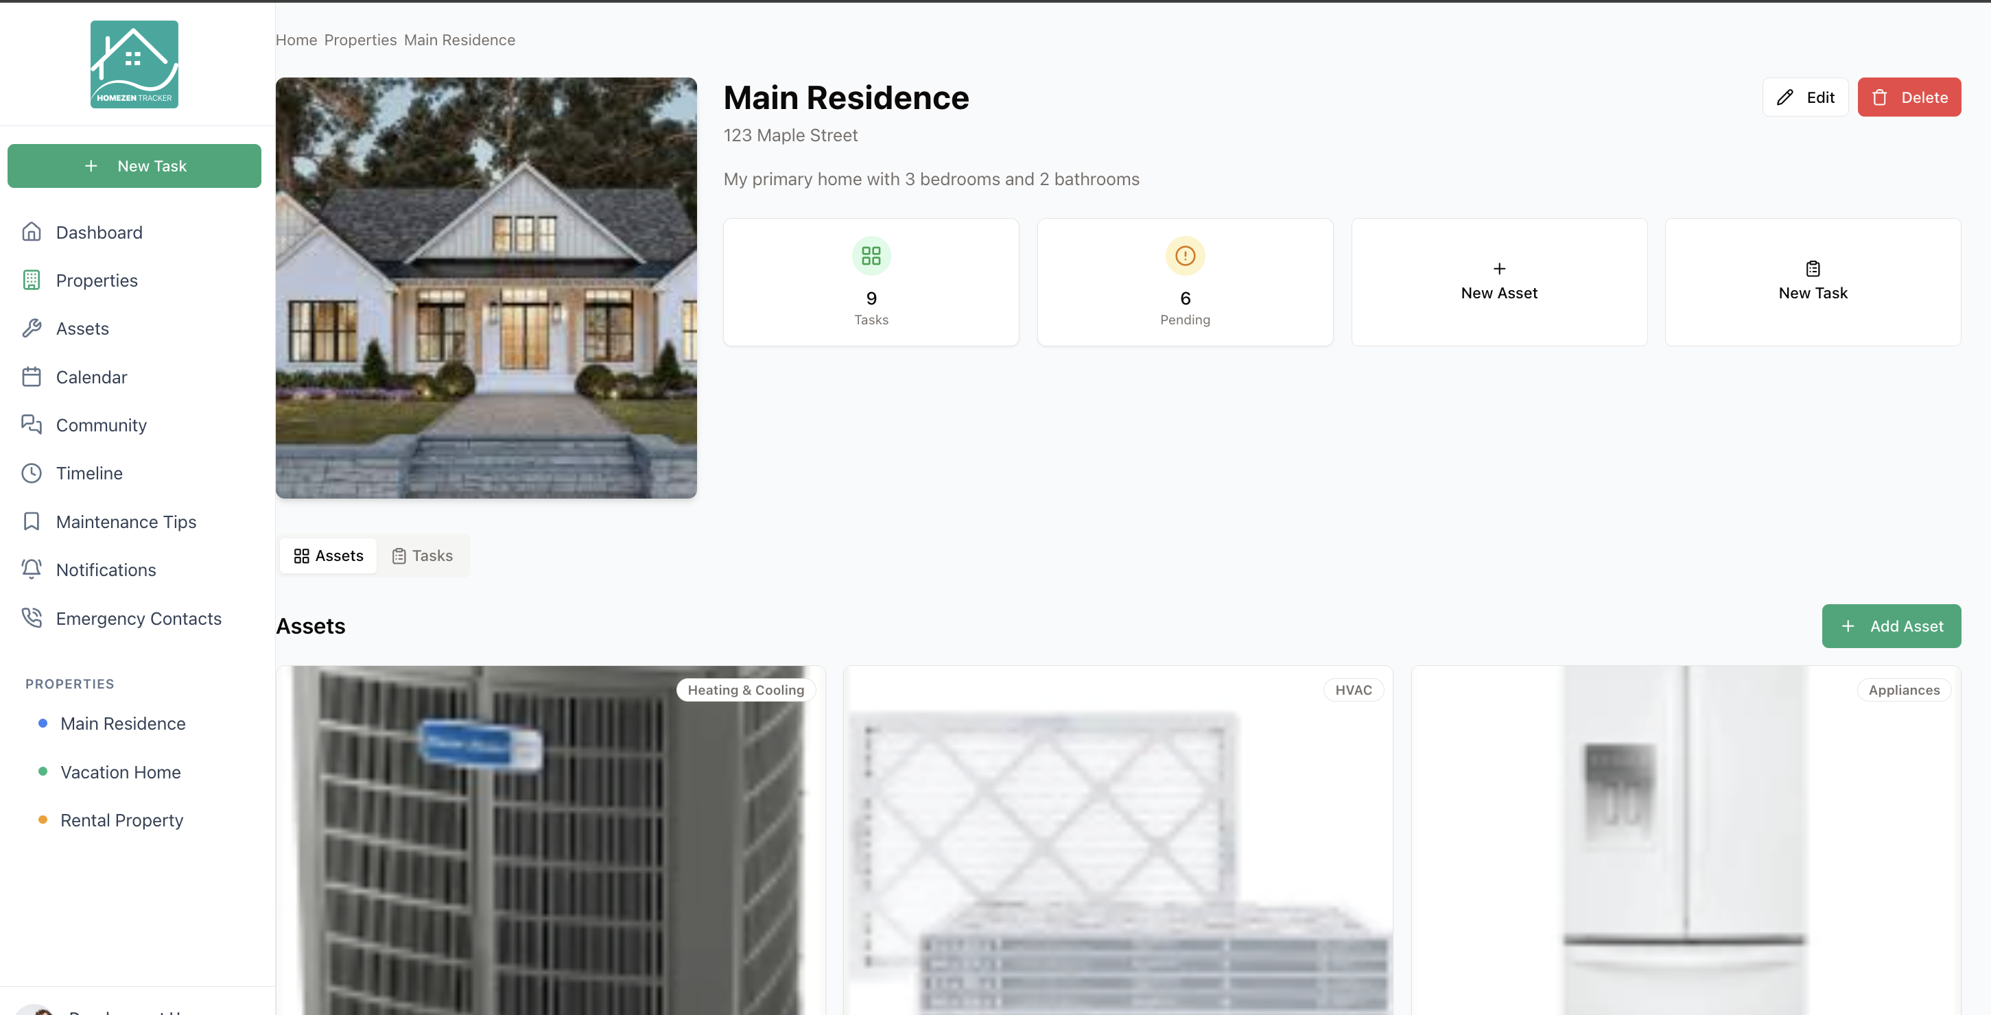This screenshot has height=1015, width=1991.
Task: Click the HomeZen Tracker logo
Action: tap(134, 63)
